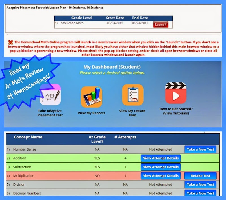The height and width of the screenshot is (200, 226).
Task: Select the 'Division' concept name
Action: pos(19,184)
